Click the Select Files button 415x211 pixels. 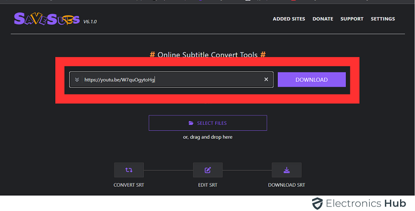207,123
